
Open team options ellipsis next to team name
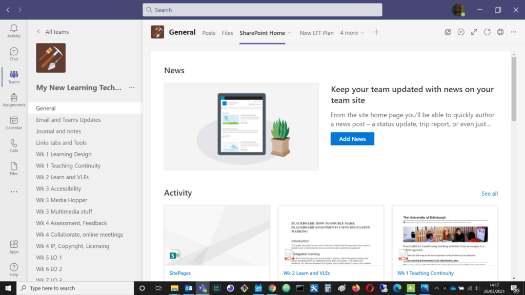click(x=132, y=88)
